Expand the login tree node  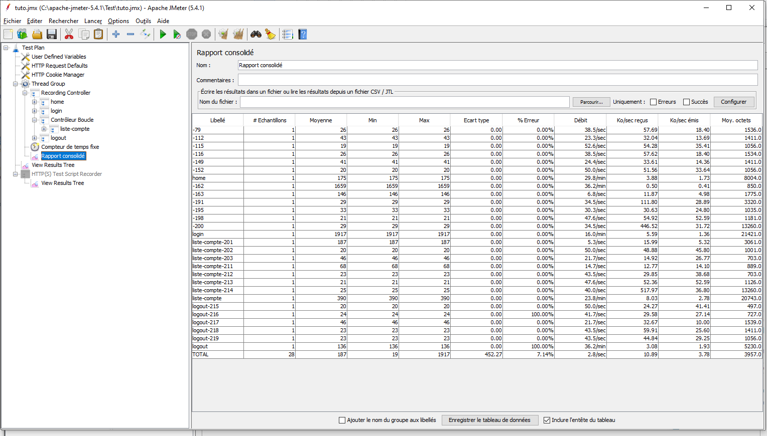(x=34, y=111)
